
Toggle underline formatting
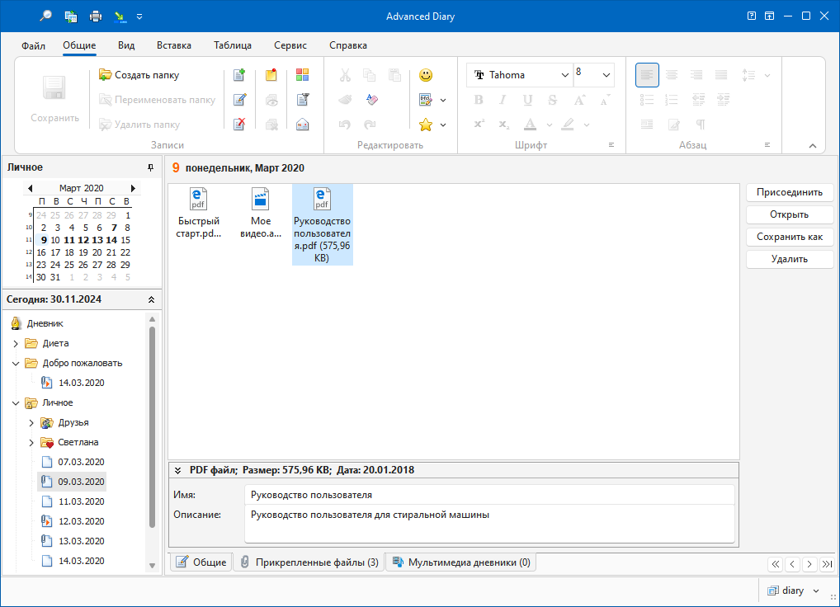click(527, 100)
